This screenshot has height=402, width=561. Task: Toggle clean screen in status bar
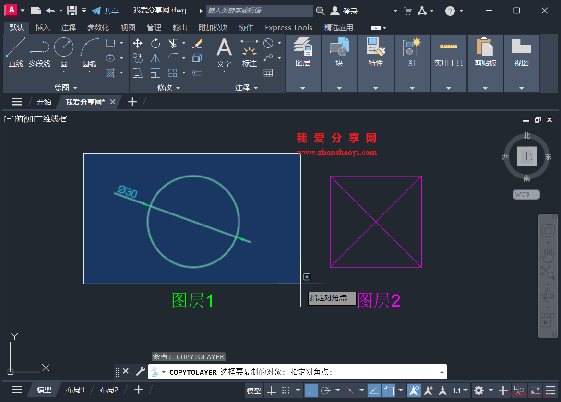point(536,390)
